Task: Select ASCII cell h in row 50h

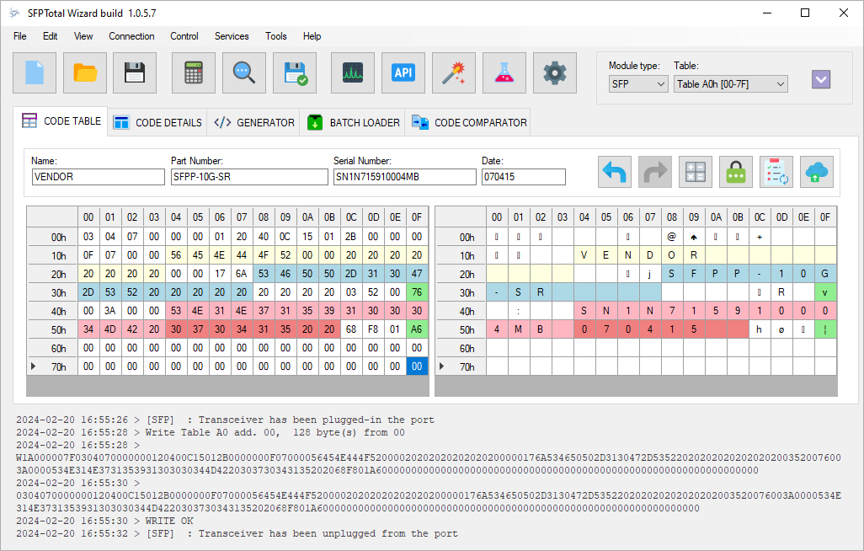Action: [x=760, y=329]
